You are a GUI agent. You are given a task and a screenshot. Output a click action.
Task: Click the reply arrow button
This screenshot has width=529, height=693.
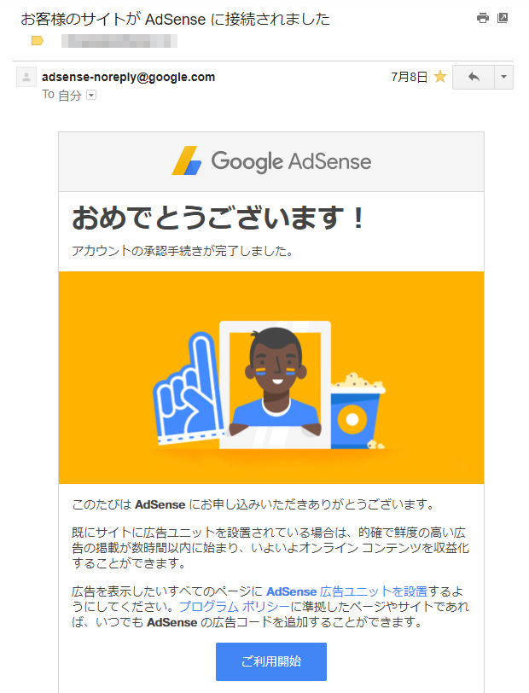[x=474, y=78]
